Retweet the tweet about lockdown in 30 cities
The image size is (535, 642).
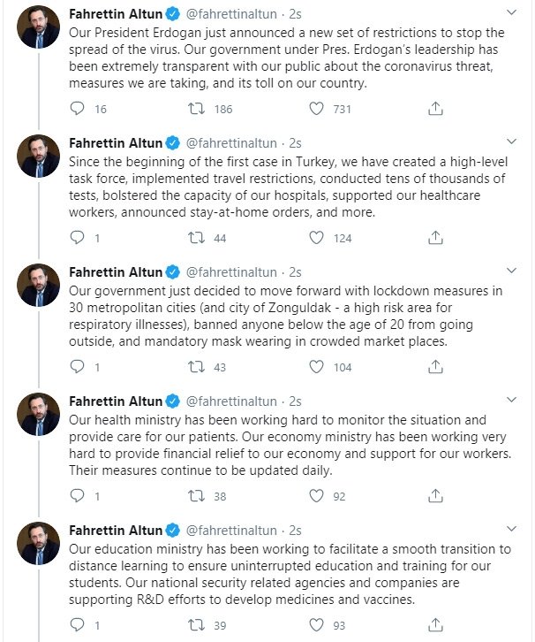[196, 366]
